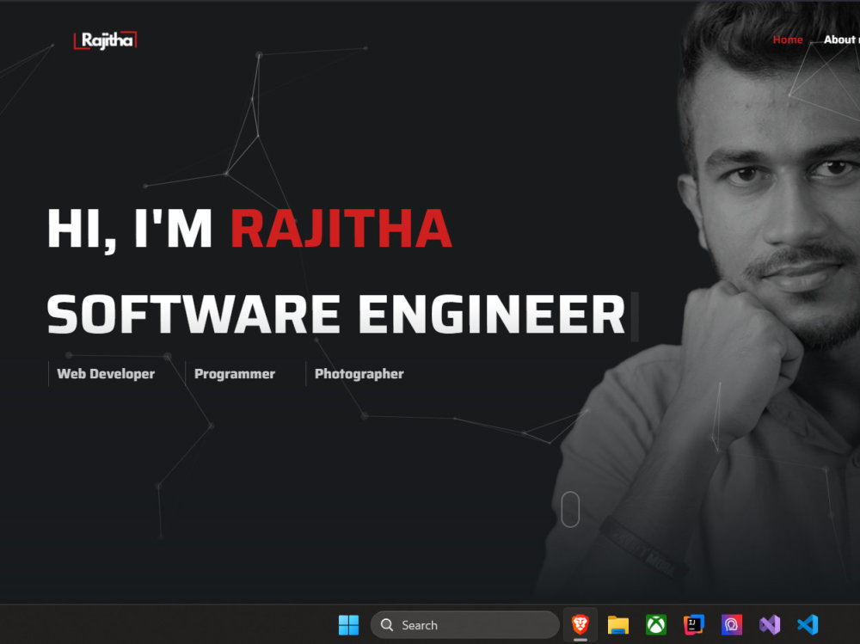Click the scroll-down mouse indicator icon
The height and width of the screenshot is (644, 860).
pyautogui.click(x=570, y=509)
